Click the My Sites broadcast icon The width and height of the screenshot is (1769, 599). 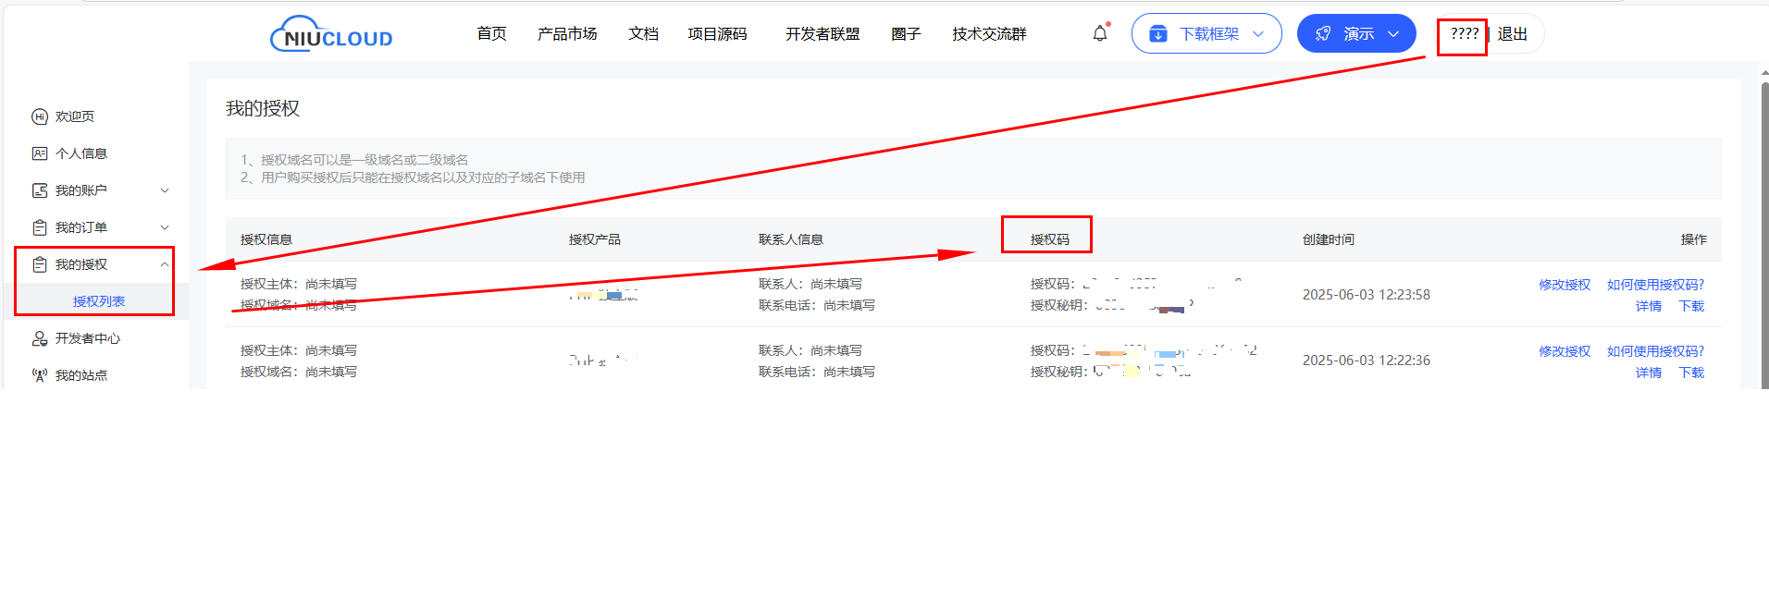40,375
